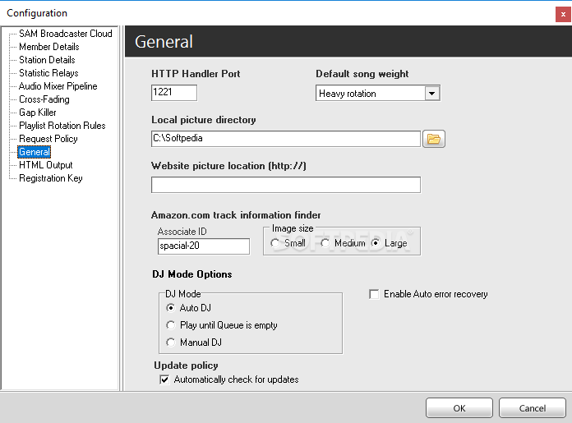The image size is (572, 423).
Task: Click the OK button
Action: click(459, 408)
